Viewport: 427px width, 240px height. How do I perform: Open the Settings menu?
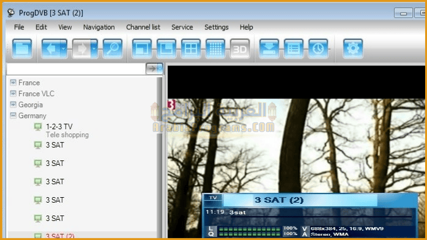pyautogui.click(x=217, y=27)
